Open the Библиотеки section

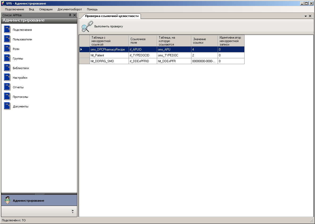pyautogui.click(x=21, y=68)
